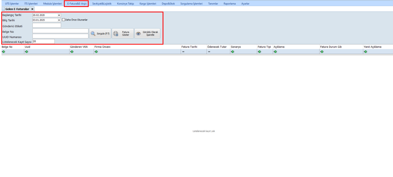Click the Uuid column filter icon
The width and height of the screenshot is (393, 177).
point(26,52)
